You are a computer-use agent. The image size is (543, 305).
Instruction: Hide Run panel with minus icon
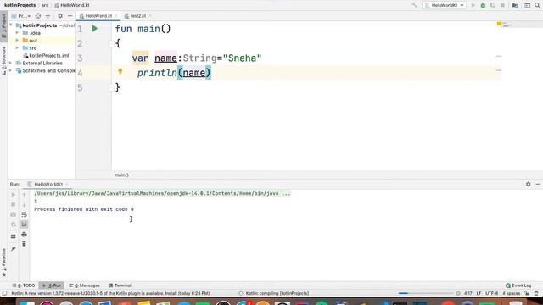click(x=538, y=185)
